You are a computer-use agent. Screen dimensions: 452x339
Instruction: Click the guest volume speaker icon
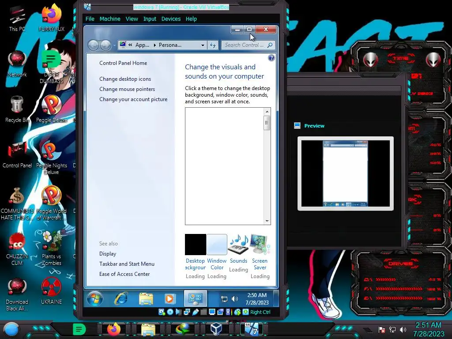coord(235,299)
